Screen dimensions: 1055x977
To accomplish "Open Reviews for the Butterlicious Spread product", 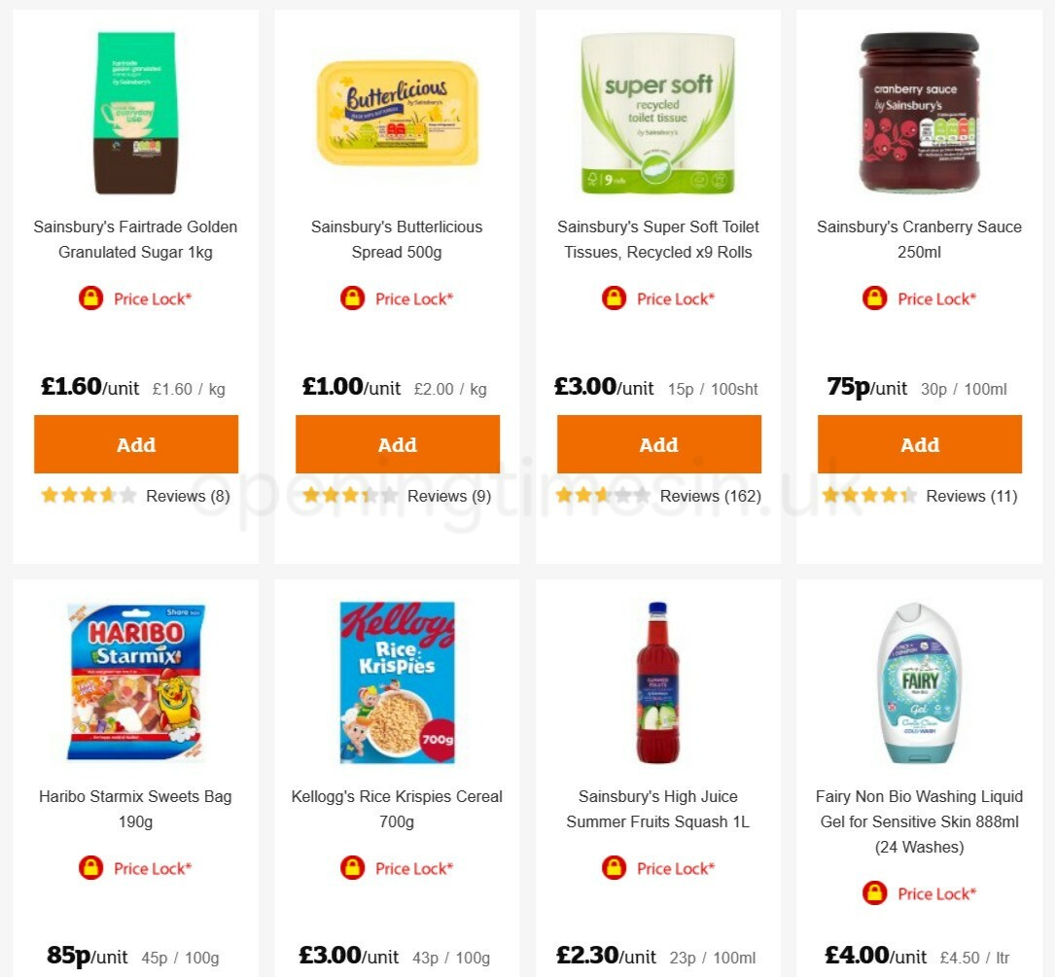I will 448,496.
